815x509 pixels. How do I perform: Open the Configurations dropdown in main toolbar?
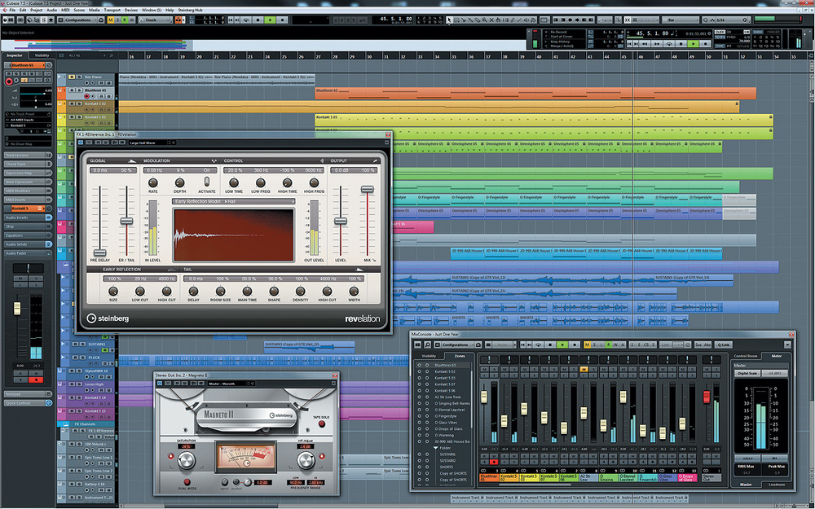point(82,20)
